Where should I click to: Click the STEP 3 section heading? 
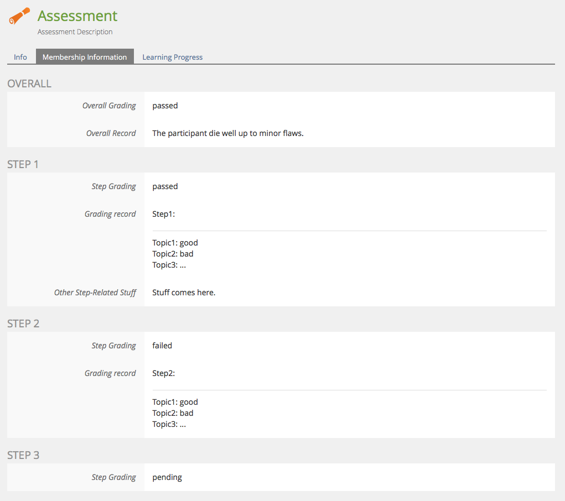pos(23,455)
